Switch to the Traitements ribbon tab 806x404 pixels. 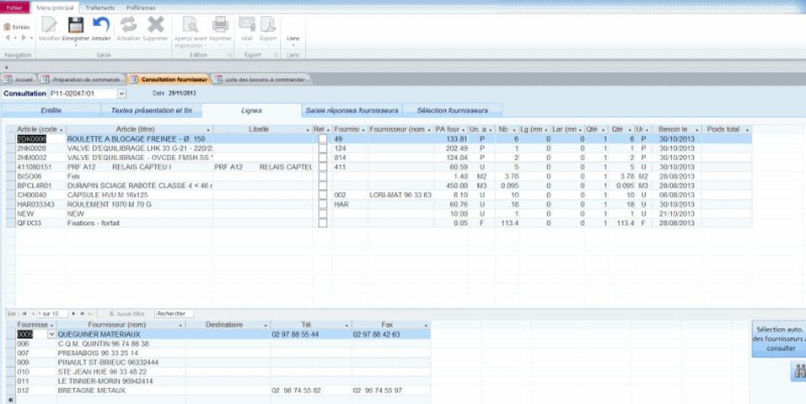(x=99, y=8)
